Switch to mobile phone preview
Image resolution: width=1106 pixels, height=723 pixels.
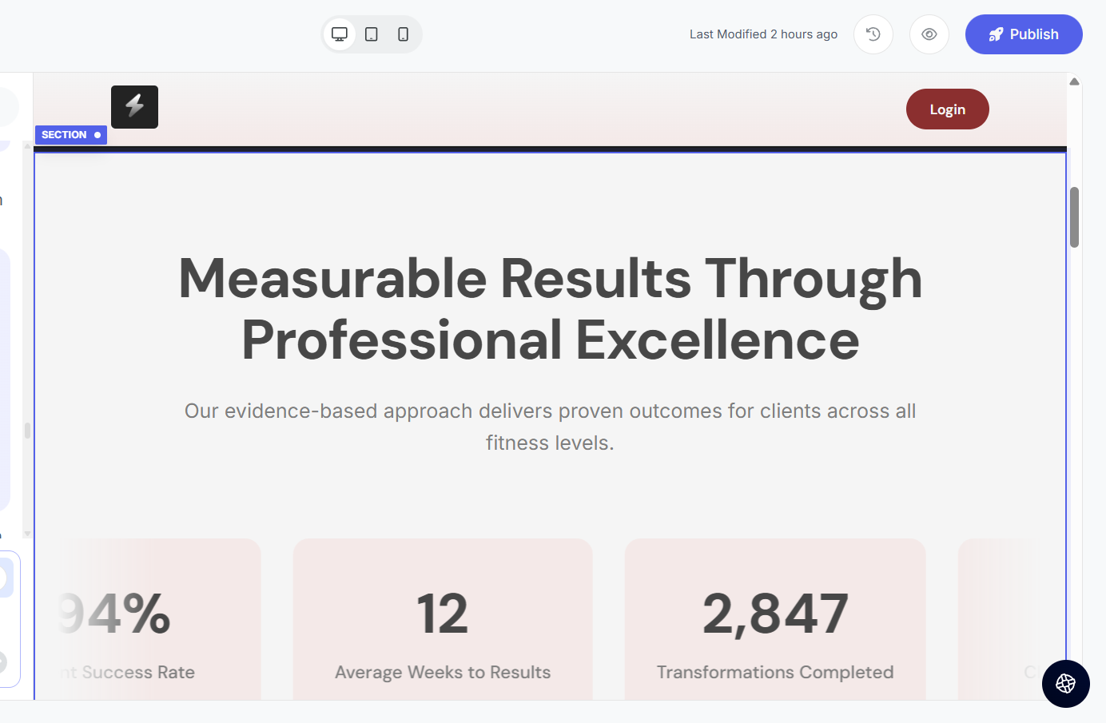(x=403, y=34)
